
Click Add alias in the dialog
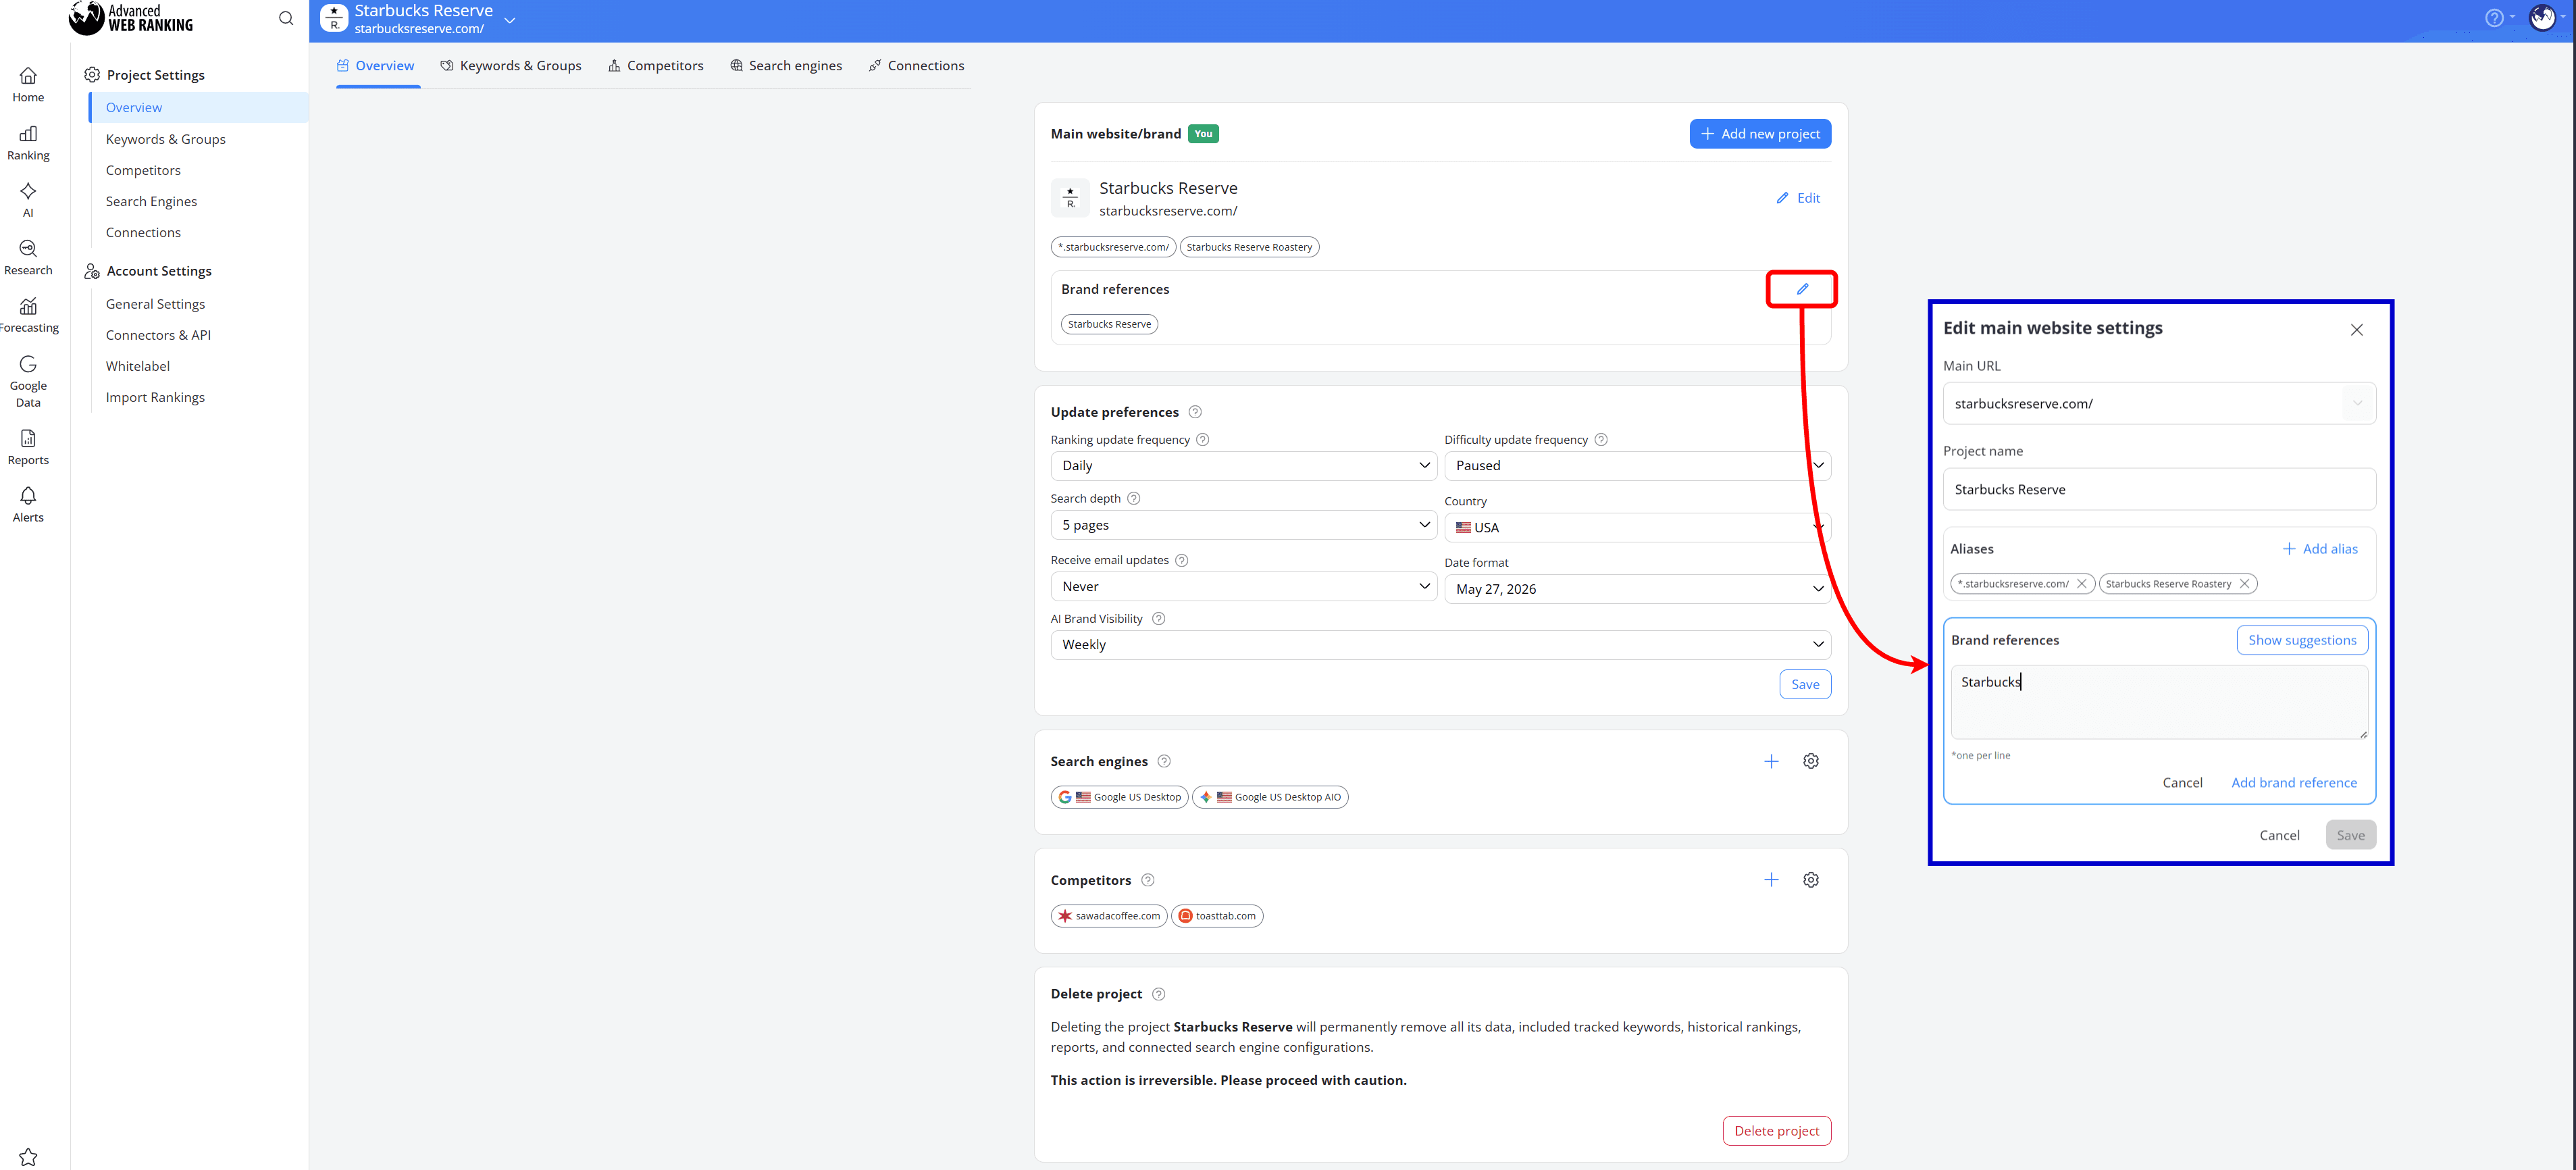[2320, 549]
